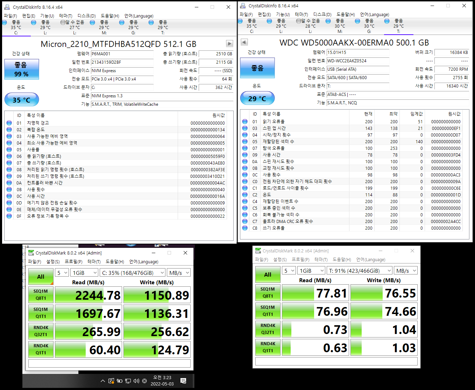Click status icon for 쓰기 오류율 row

coord(245,228)
